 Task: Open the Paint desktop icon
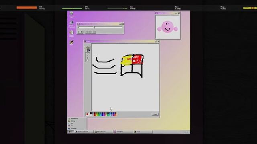pos(71,42)
